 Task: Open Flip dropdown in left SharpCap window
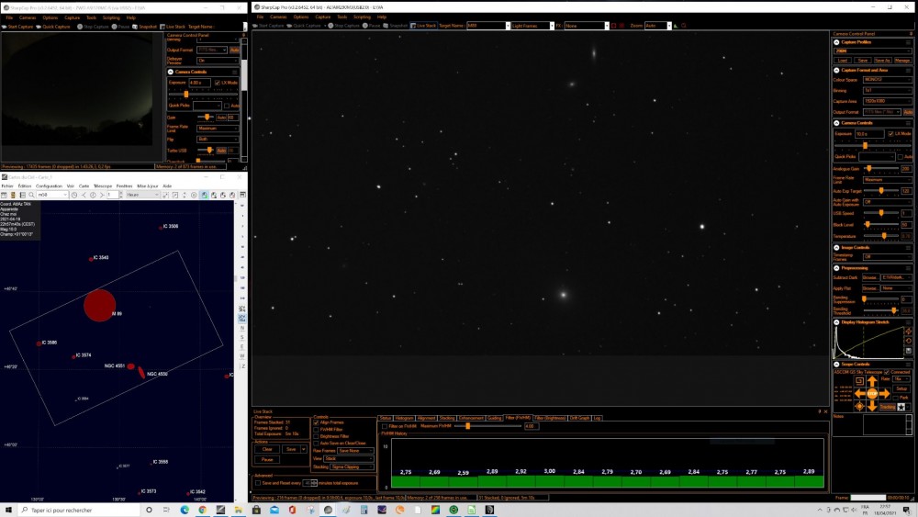pyautogui.click(x=218, y=140)
